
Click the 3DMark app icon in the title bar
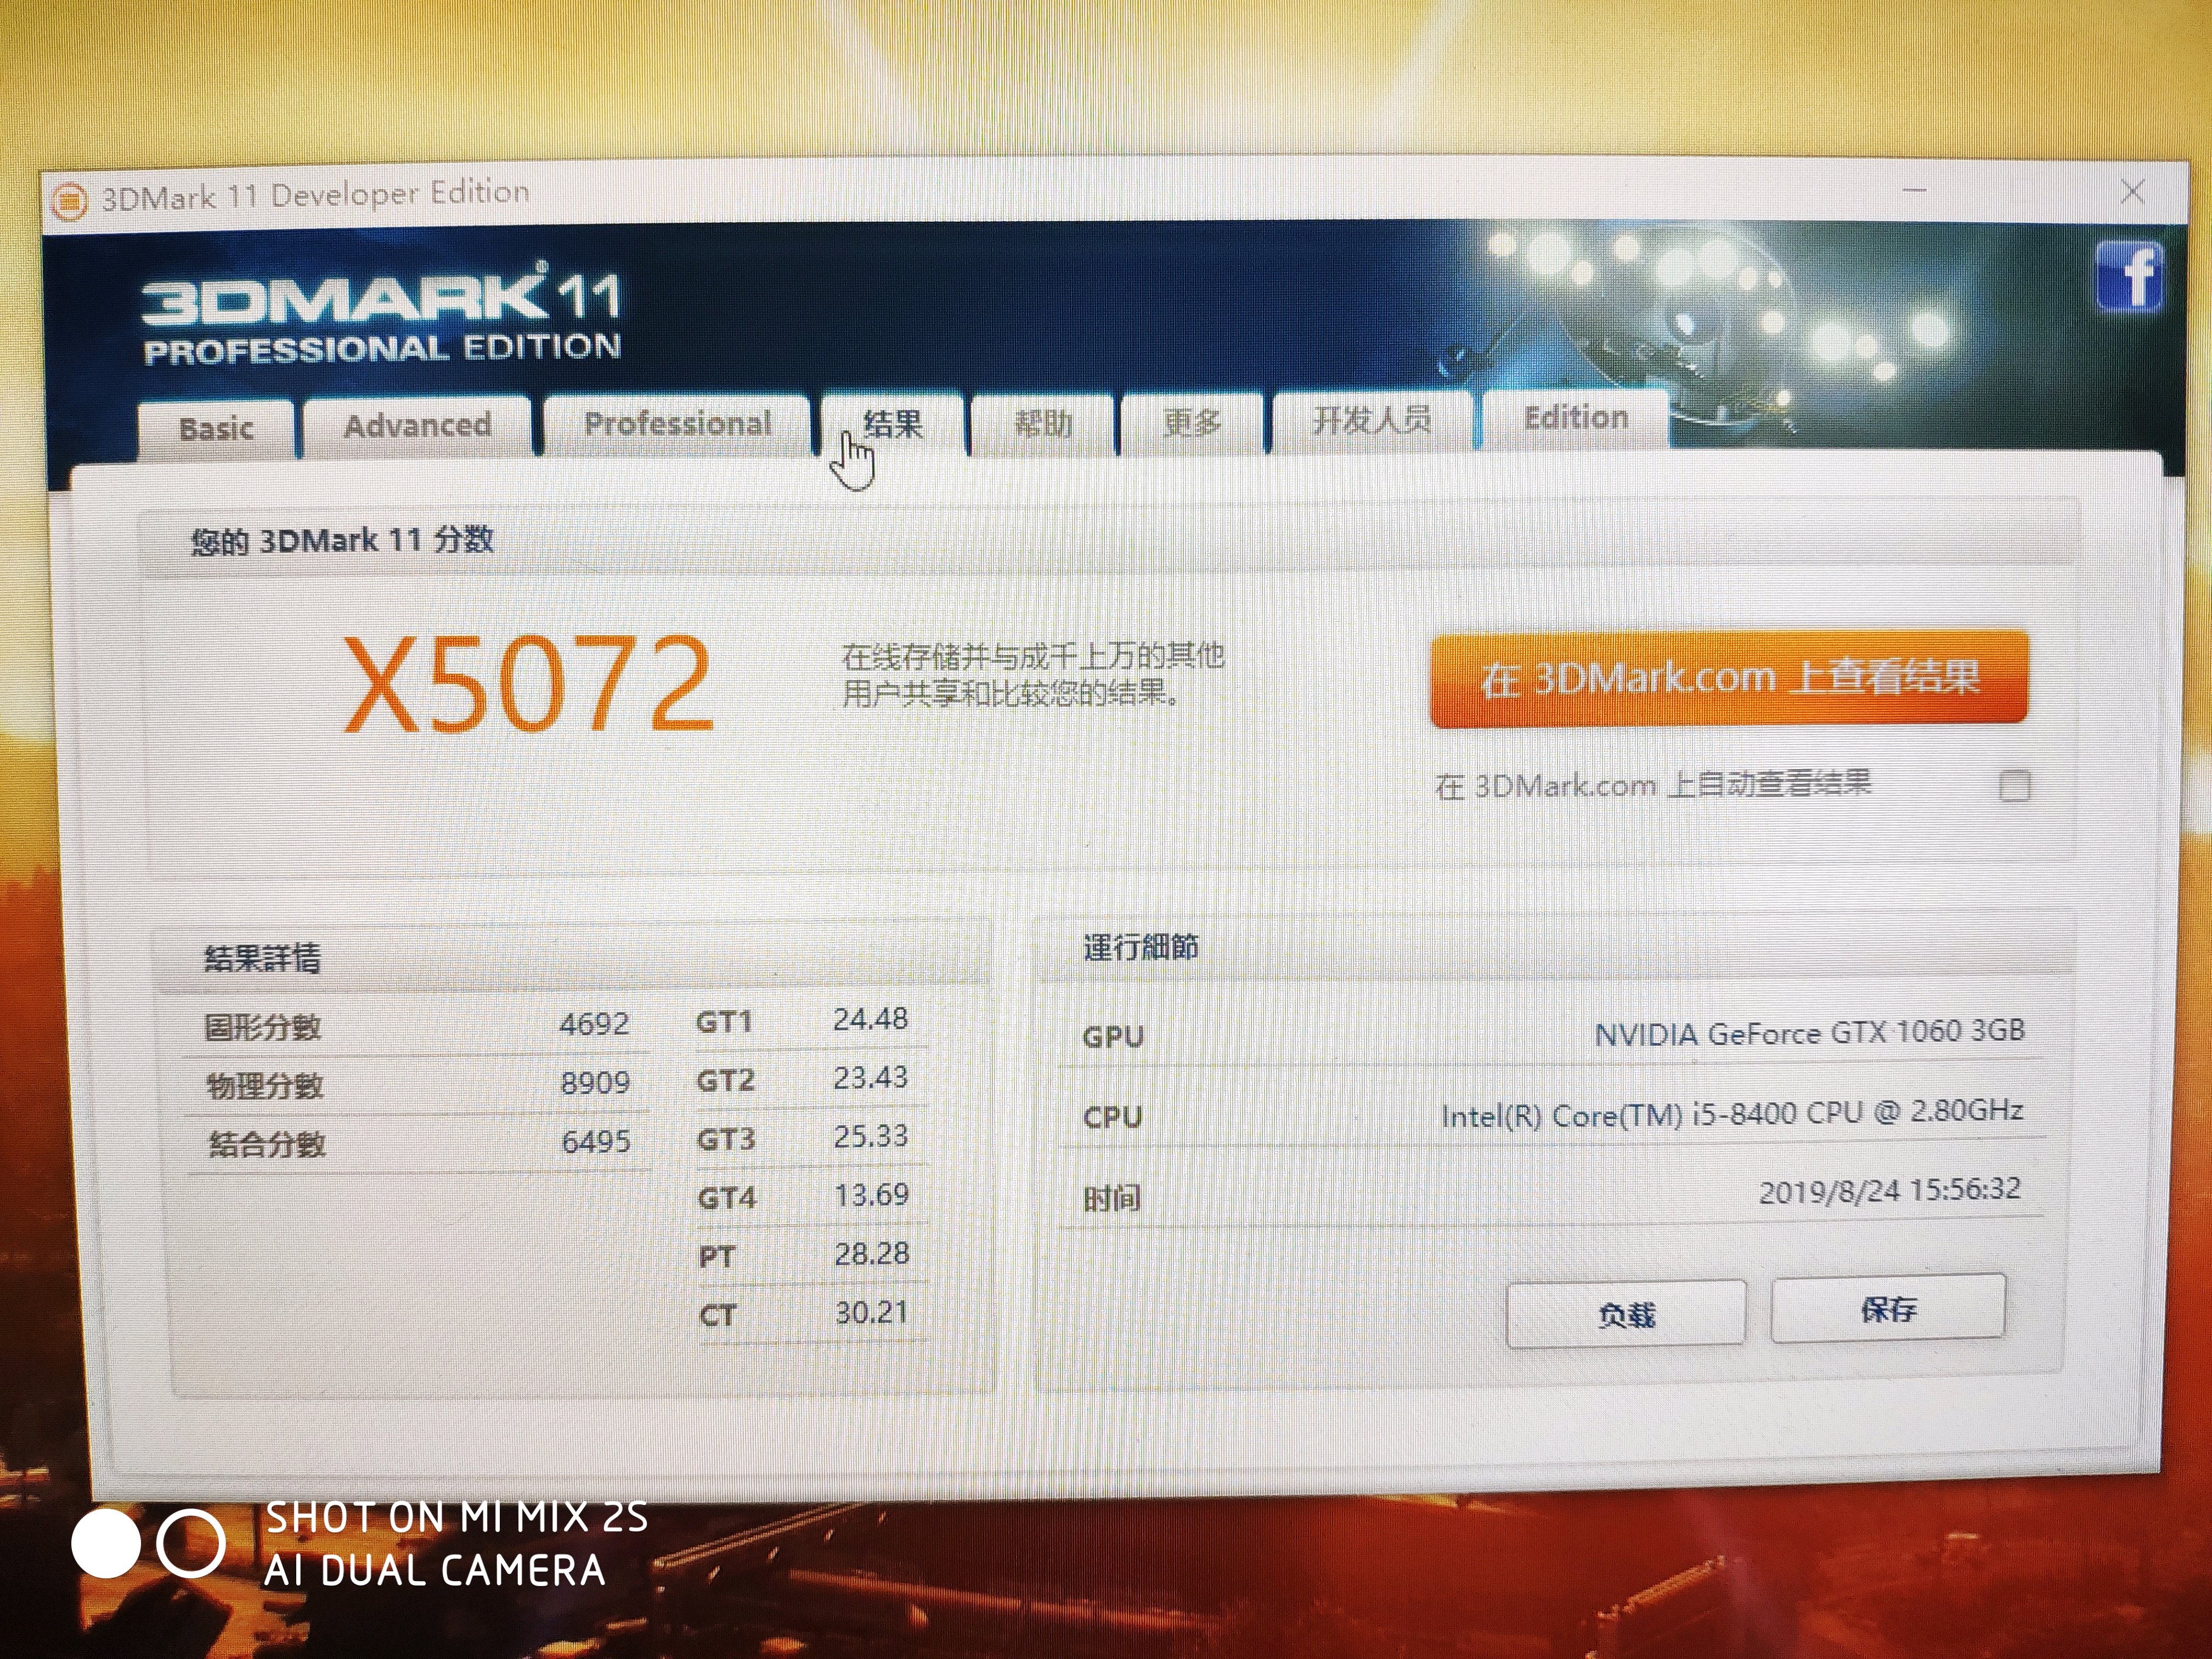[x=69, y=200]
